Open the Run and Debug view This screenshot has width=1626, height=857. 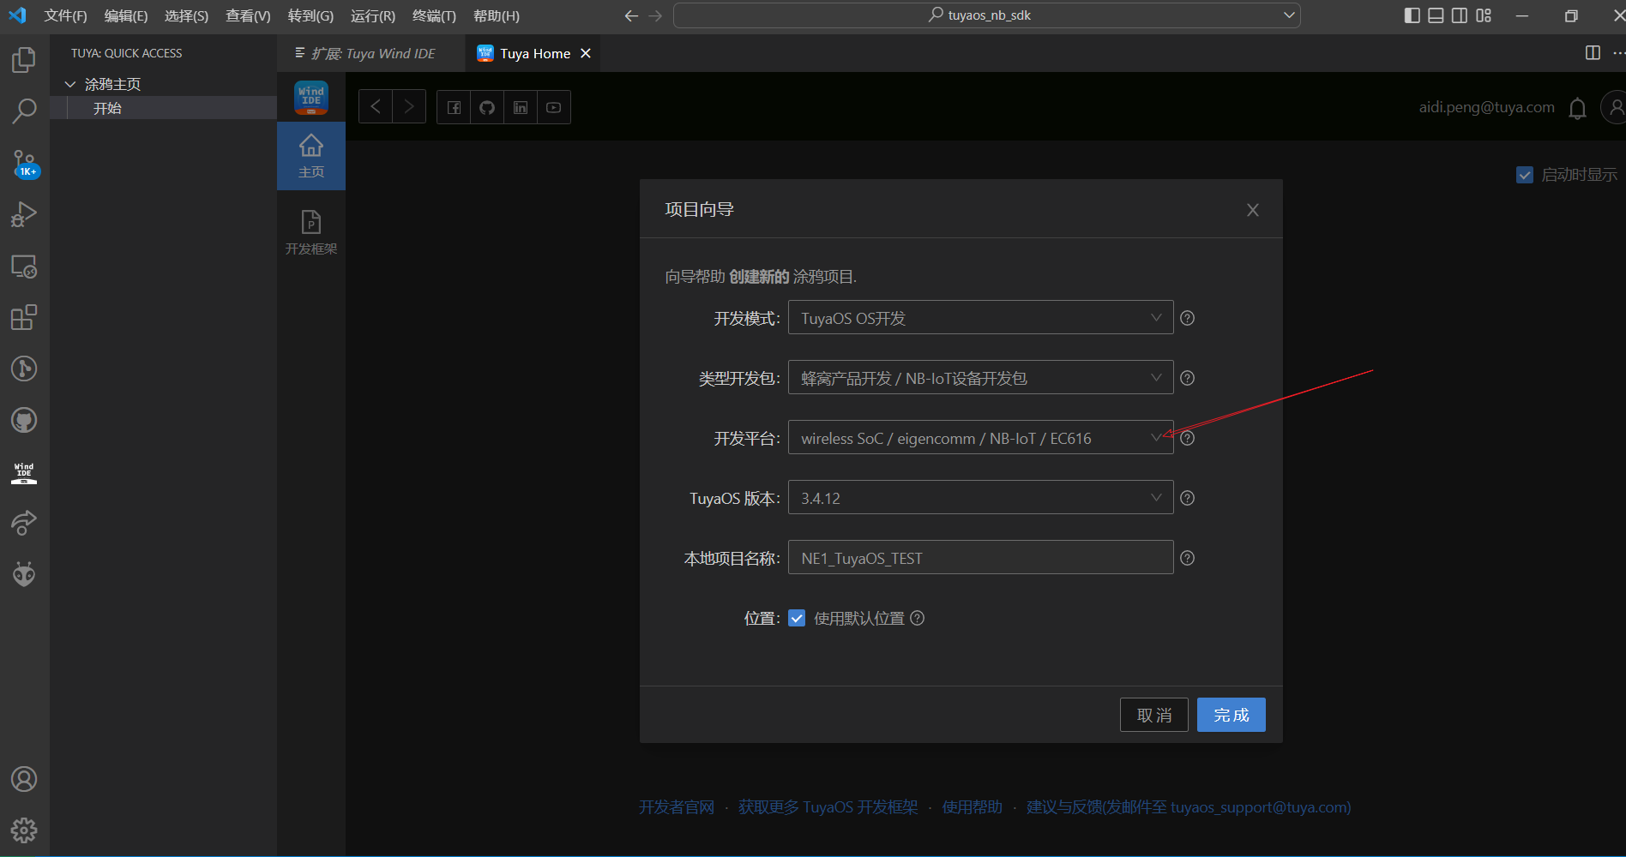tap(24, 214)
